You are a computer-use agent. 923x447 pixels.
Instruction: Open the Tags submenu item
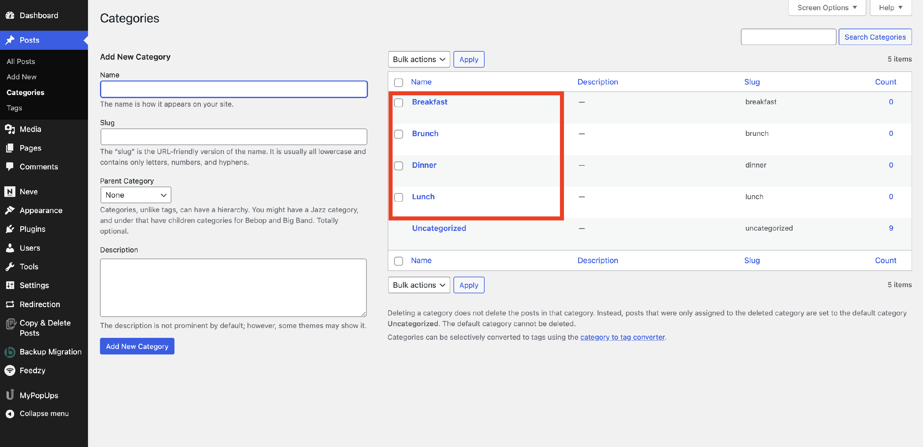tap(14, 108)
